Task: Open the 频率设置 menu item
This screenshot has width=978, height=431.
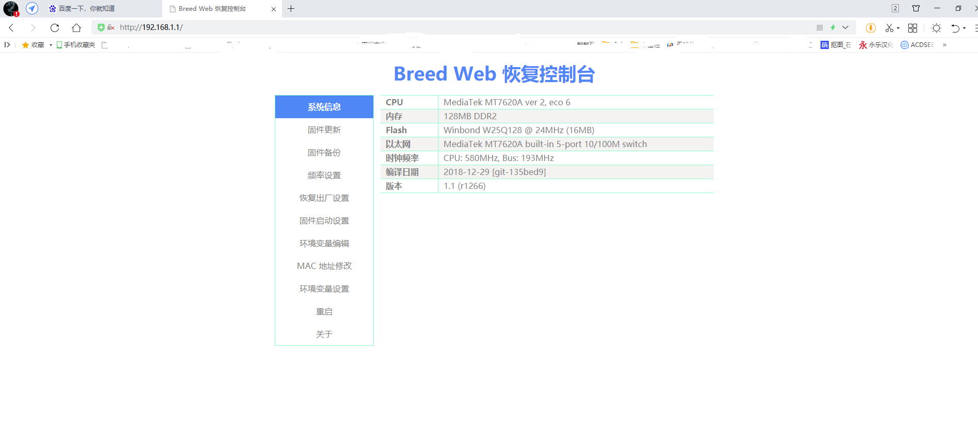Action: click(x=324, y=175)
